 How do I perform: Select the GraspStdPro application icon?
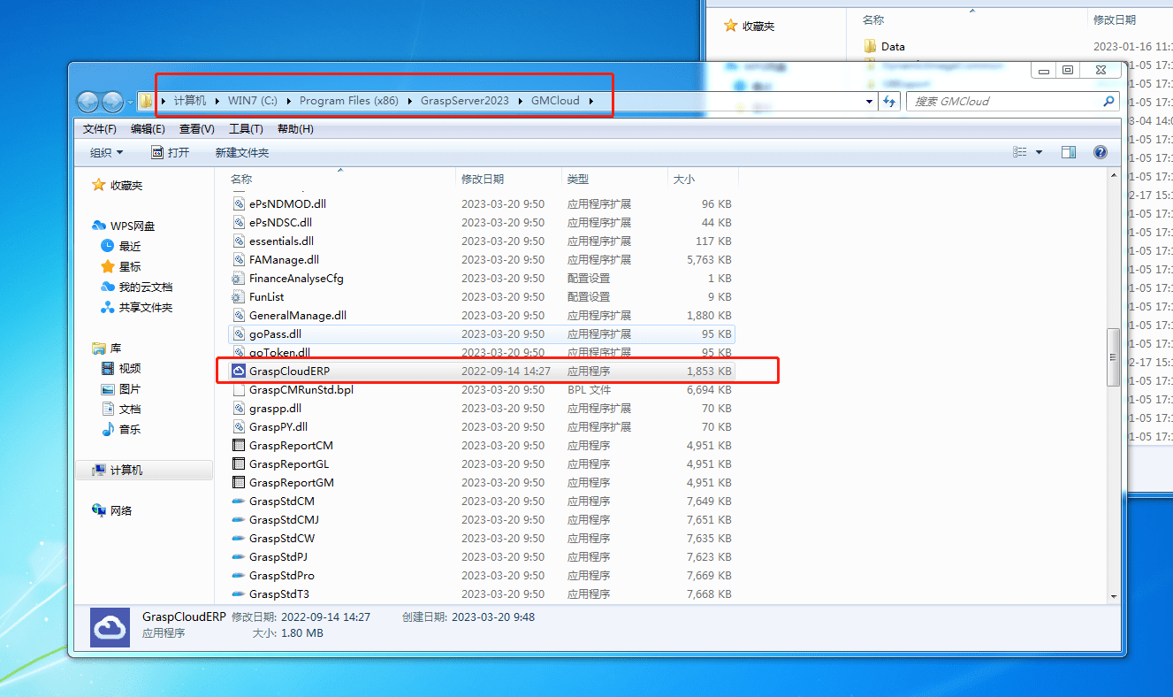[239, 575]
